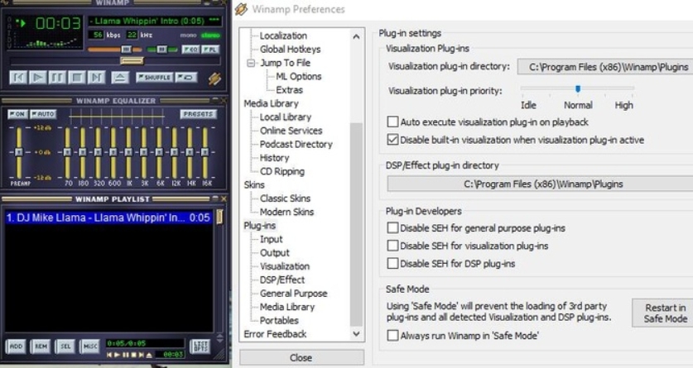Select Global Hotkeys in the preferences tree
The width and height of the screenshot is (693, 368).
[x=291, y=50]
